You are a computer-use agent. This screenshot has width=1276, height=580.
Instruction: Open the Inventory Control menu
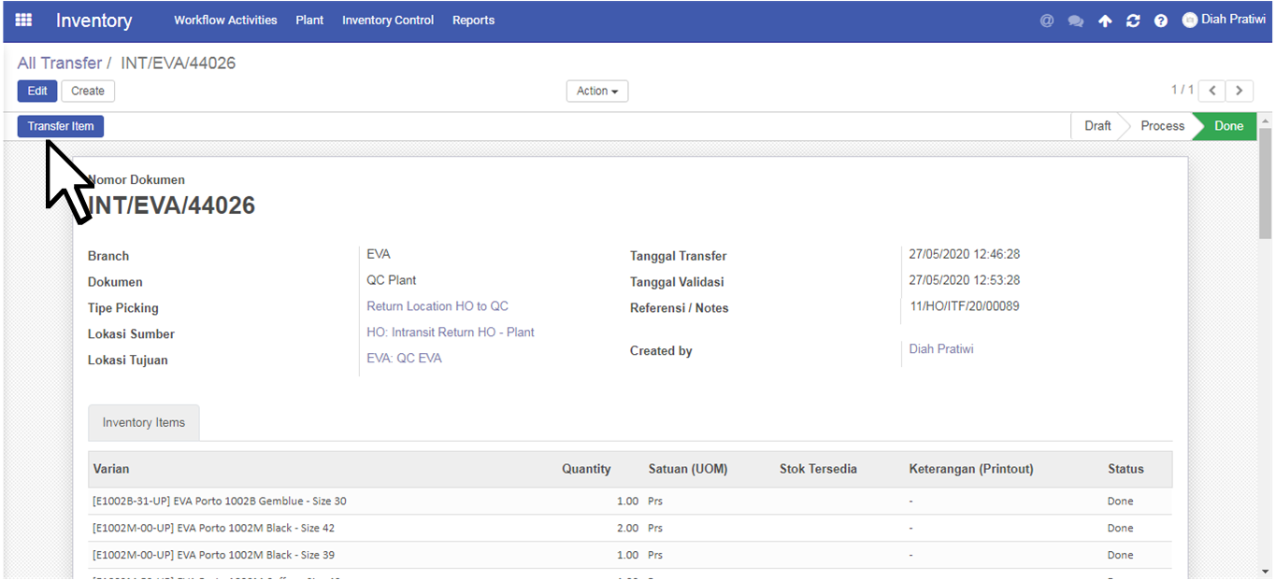point(388,20)
